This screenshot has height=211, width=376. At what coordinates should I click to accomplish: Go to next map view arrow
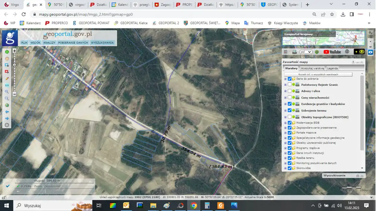coord(7,118)
